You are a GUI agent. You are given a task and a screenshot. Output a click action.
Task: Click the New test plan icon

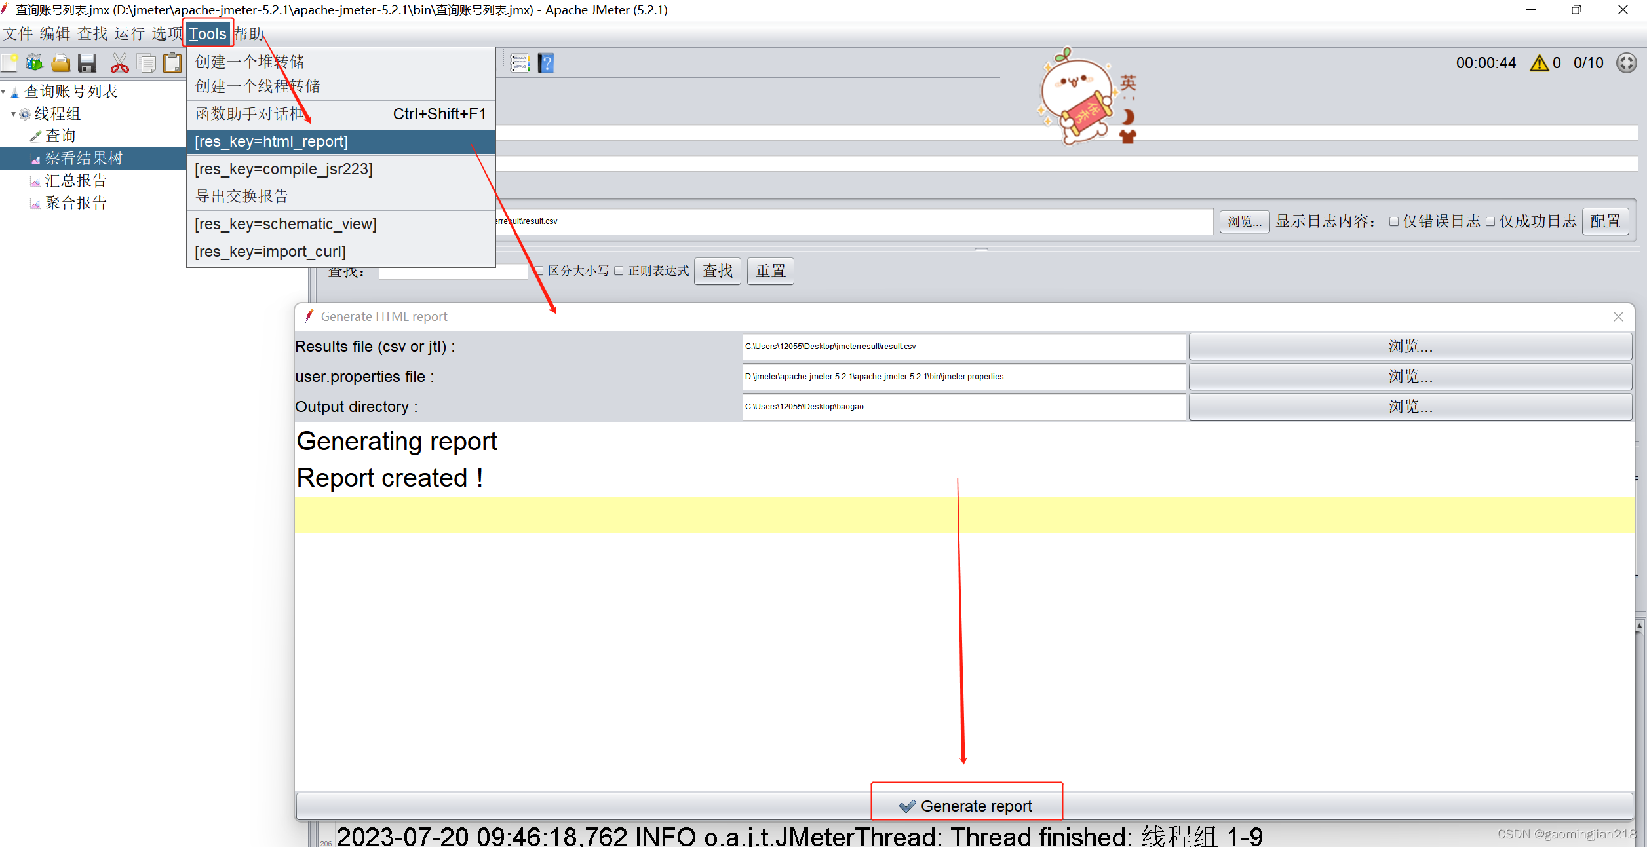[9, 63]
